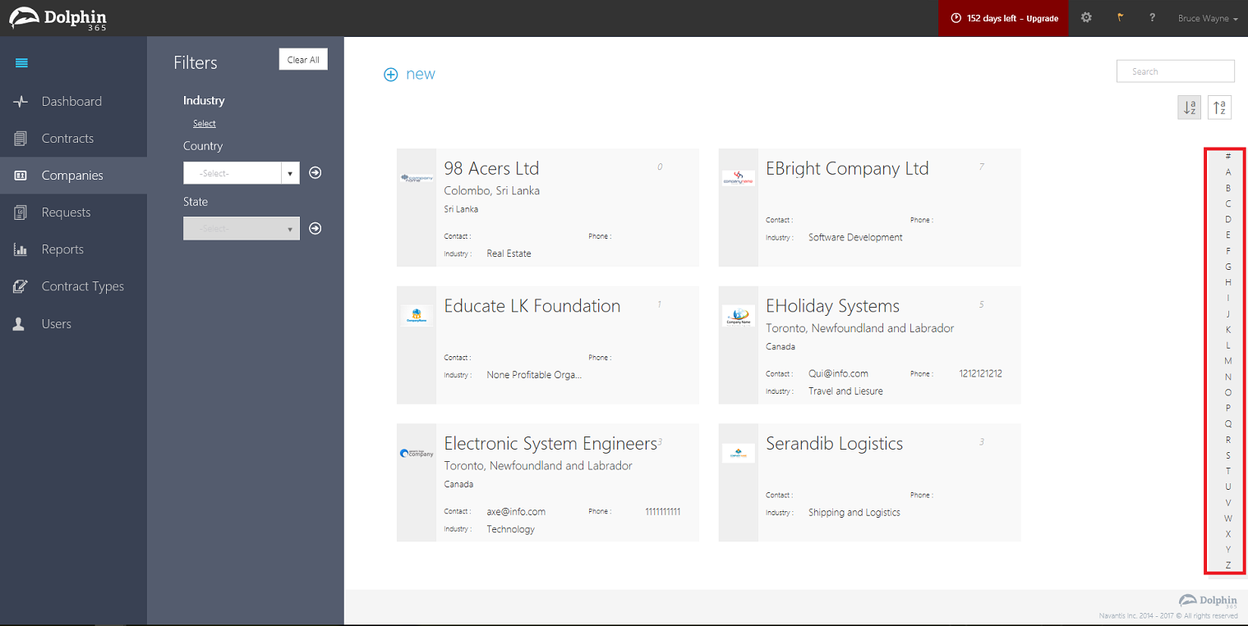Viewport: 1248px width, 626px height.
Task: Click the yellow flag icon
Action: pyautogui.click(x=1120, y=17)
